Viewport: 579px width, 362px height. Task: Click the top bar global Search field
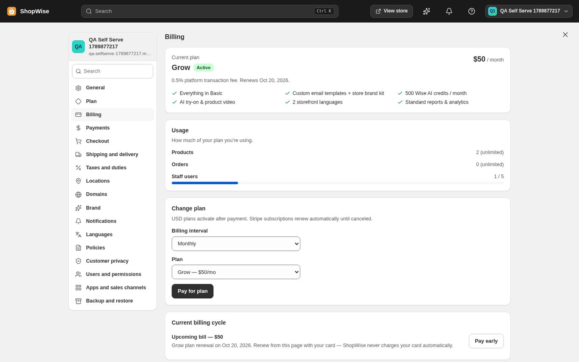tap(210, 11)
